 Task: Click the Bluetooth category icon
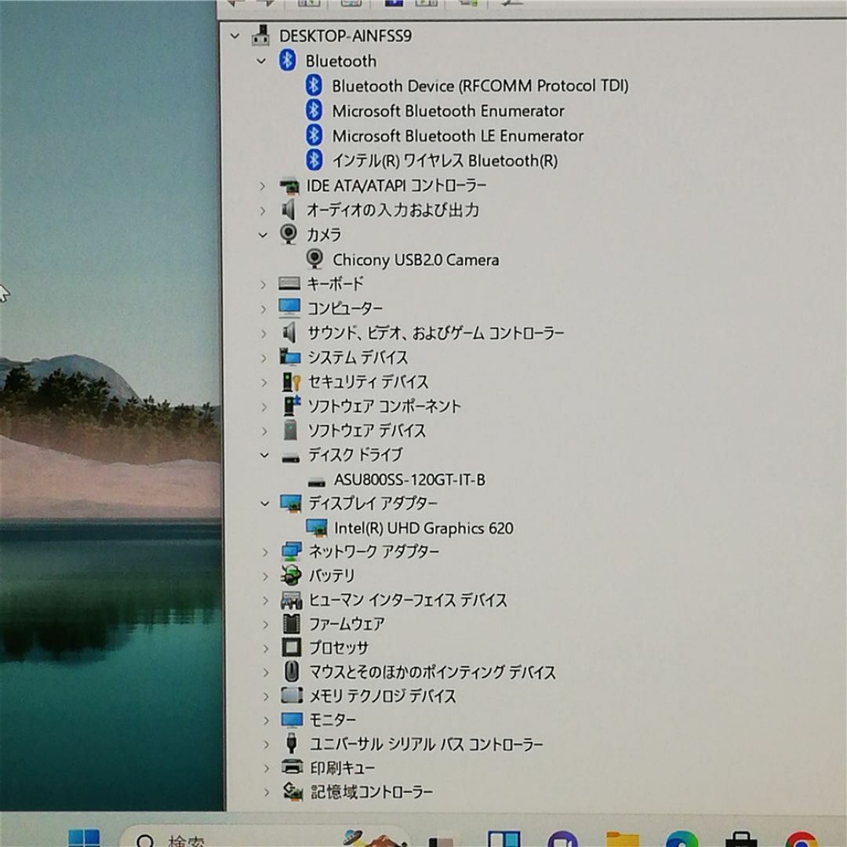pos(287,60)
